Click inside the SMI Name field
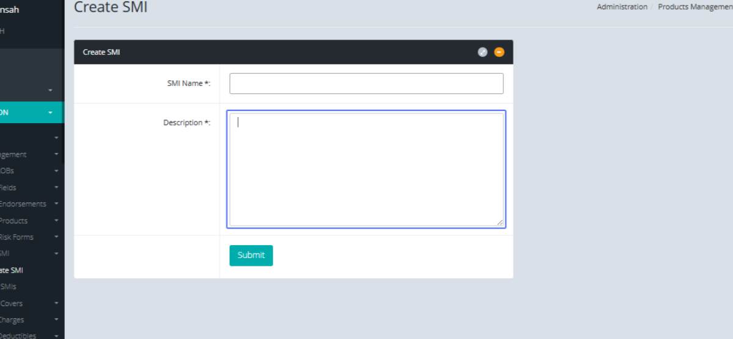This screenshot has width=733, height=339. 366,84
